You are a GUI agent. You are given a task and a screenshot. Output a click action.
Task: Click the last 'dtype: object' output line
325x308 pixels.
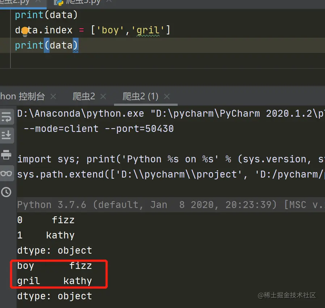(x=55, y=296)
